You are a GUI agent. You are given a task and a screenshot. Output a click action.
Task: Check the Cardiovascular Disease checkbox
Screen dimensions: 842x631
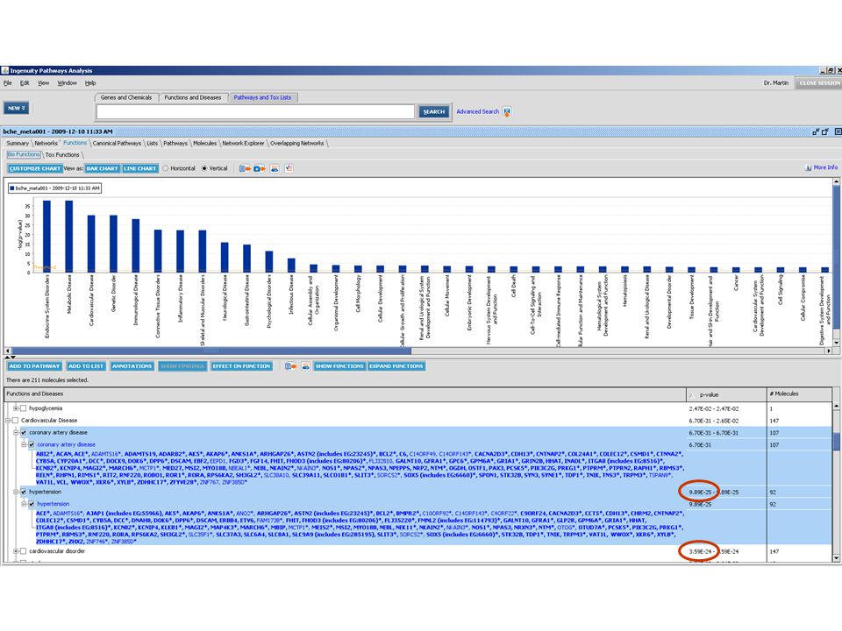[x=15, y=421]
